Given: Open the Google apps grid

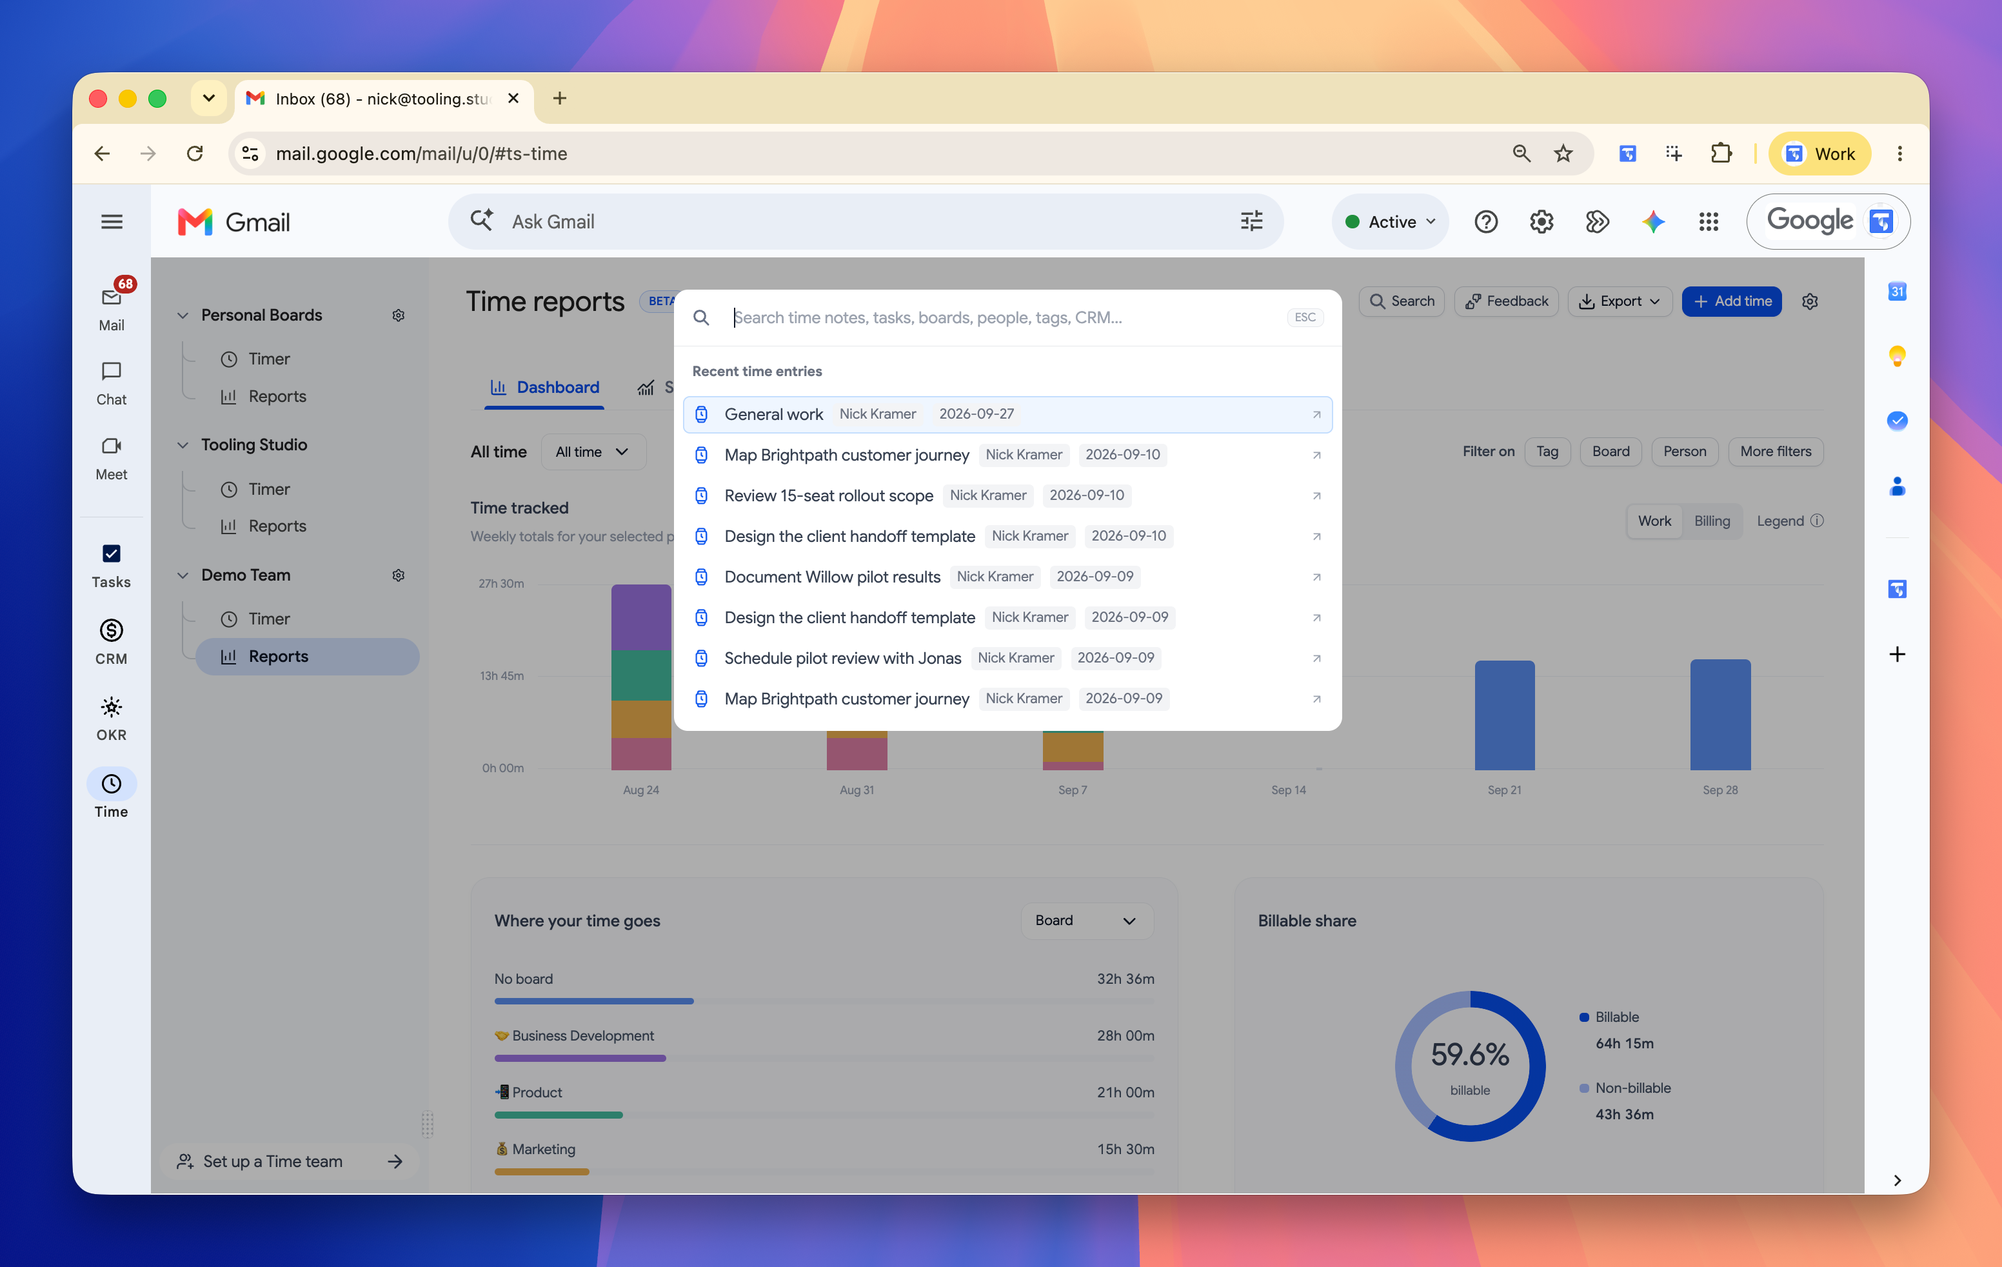Looking at the screenshot, I should [x=1709, y=222].
